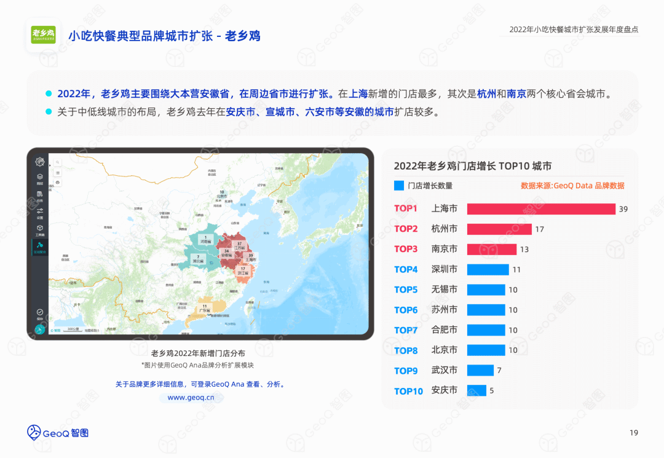Click the blue 深圳市 bar valued 11

(x=488, y=269)
